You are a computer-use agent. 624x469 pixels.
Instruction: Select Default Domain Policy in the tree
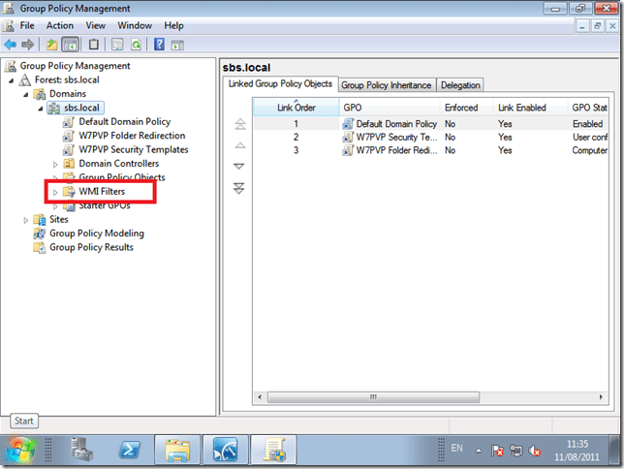[124, 122]
